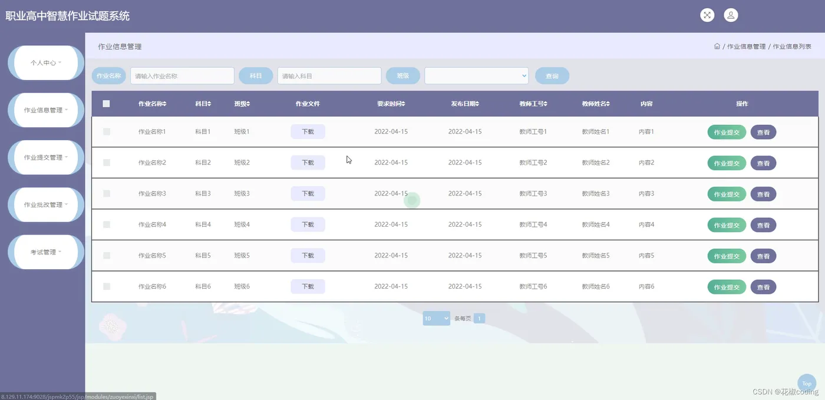Click the home icon in breadcrumb
This screenshot has width=825, height=400.
[717, 46]
